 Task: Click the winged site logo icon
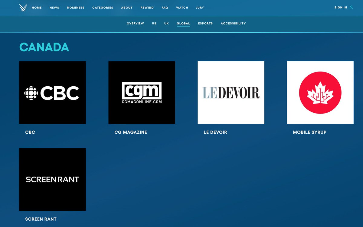click(x=23, y=8)
